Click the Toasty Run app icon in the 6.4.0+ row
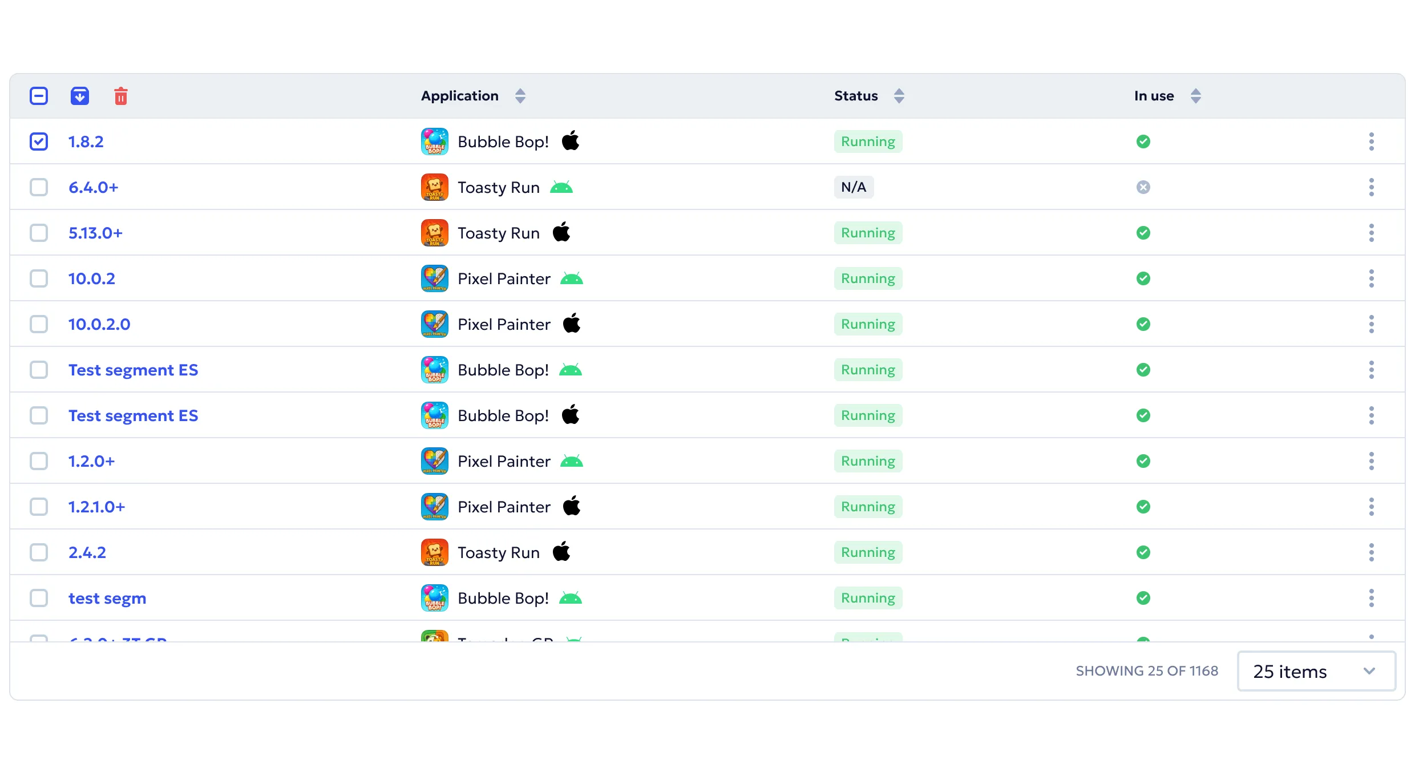 coord(434,187)
